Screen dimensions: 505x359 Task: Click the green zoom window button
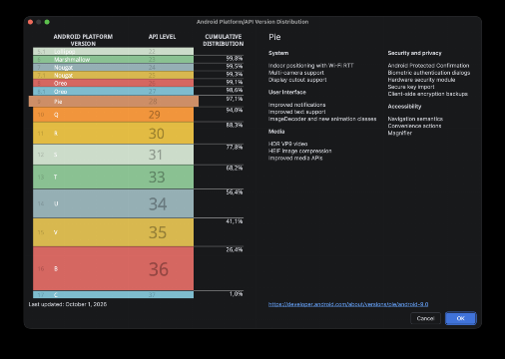(47, 22)
